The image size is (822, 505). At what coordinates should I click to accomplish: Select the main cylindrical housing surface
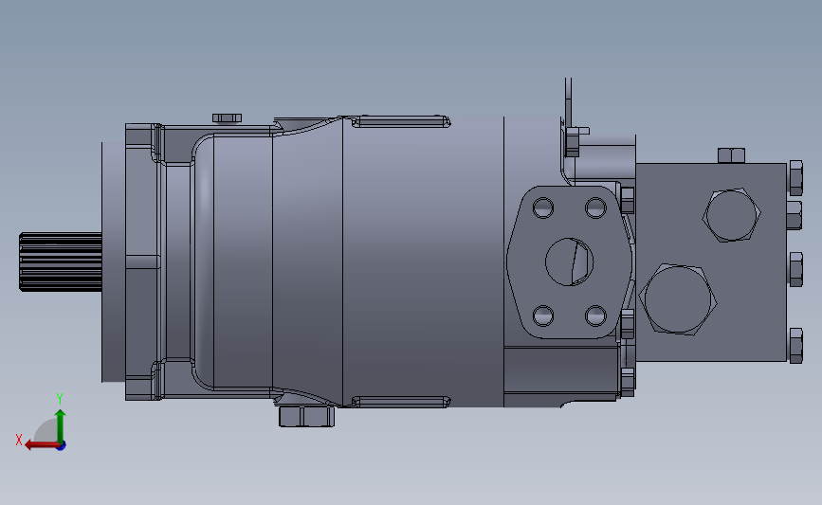pyautogui.click(x=423, y=262)
